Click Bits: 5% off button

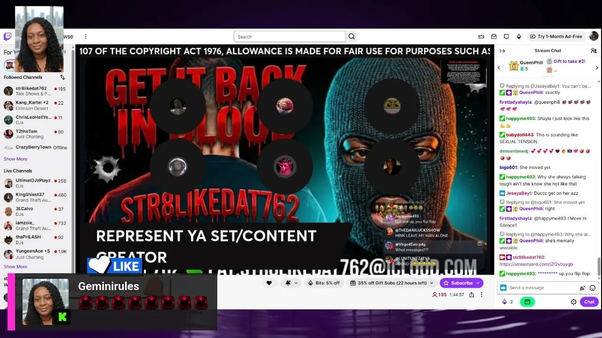tap(324, 283)
